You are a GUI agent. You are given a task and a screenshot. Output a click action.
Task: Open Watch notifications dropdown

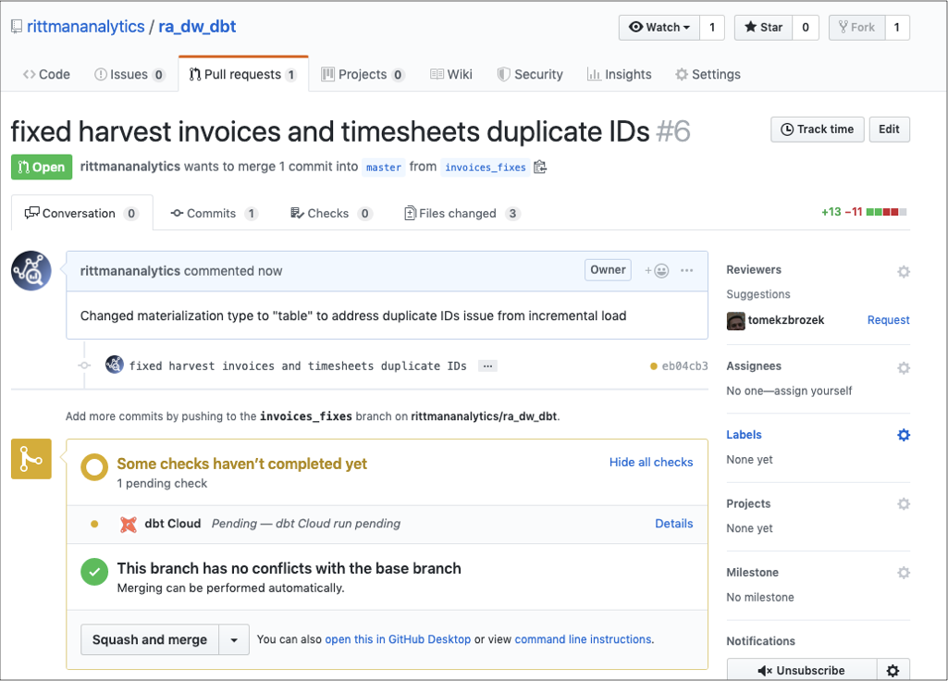(x=659, y=27)
